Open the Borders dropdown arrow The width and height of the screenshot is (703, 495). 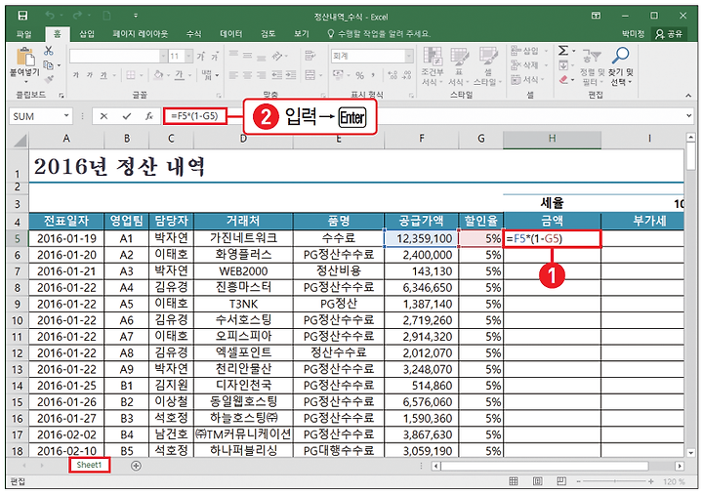point(141,75)
